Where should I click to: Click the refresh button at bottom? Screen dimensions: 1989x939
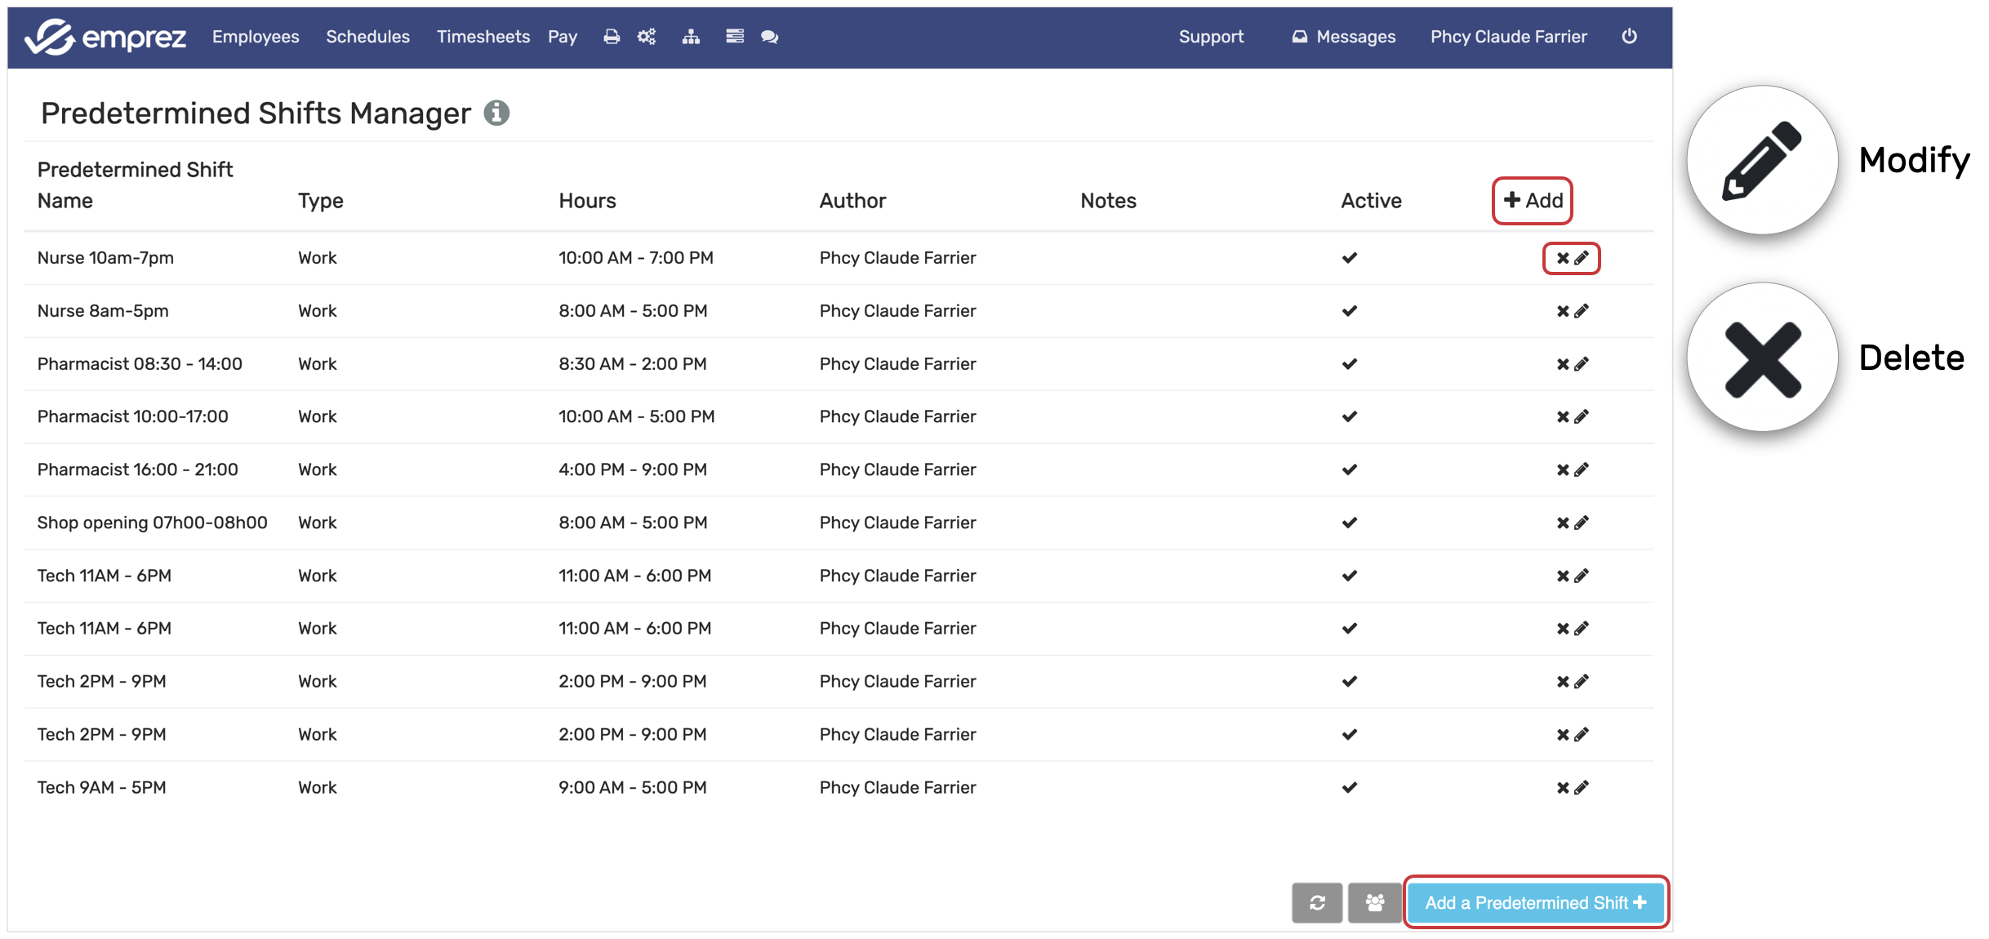(x=1317, y=902)
